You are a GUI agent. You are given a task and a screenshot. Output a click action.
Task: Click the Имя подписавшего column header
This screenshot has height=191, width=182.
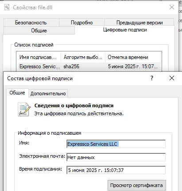pos(39,57)
